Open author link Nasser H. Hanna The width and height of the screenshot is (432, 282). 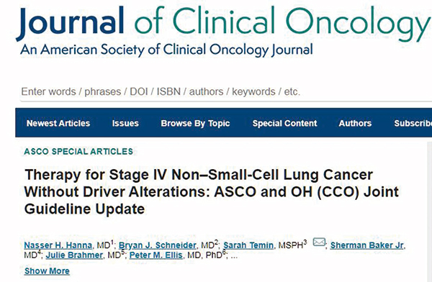pos(58,245)
